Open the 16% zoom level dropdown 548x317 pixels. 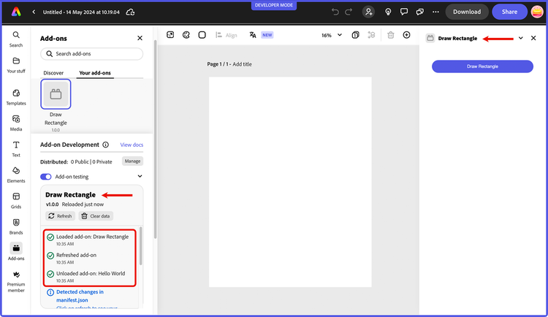pyautogui.click(x=330, y=35)
